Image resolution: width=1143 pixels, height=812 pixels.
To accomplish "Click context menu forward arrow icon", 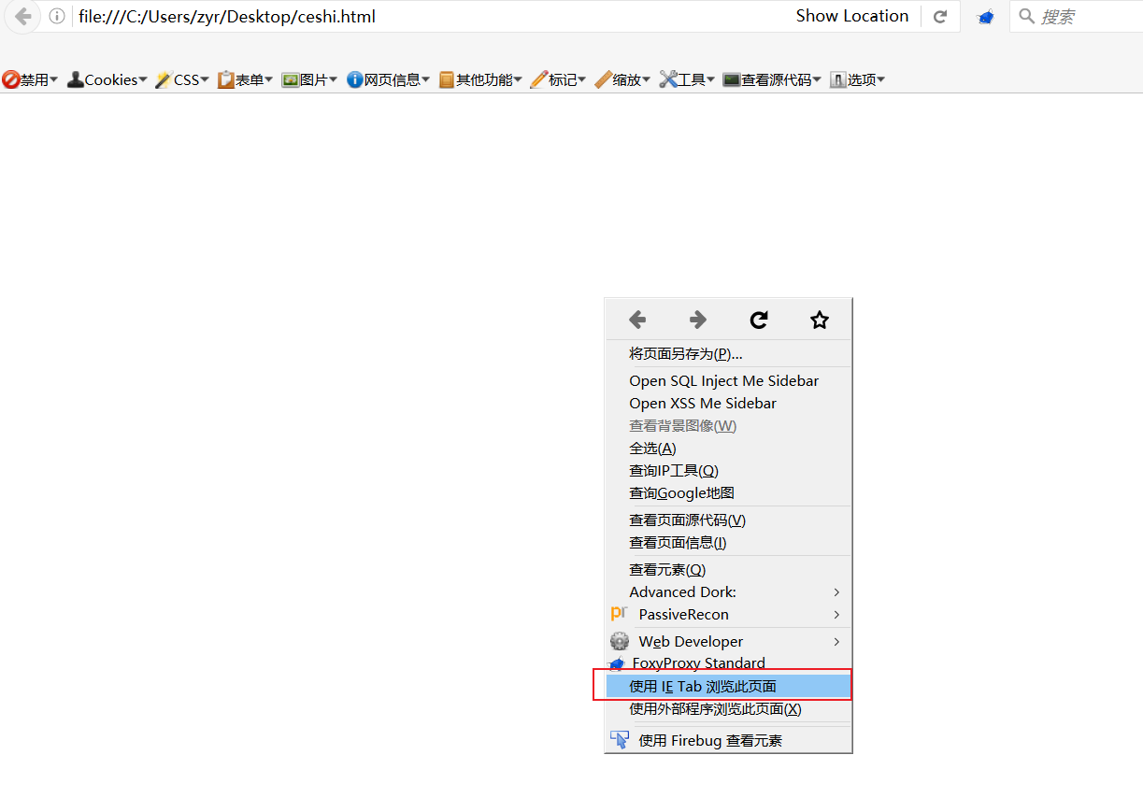I will click(x=698, y=321).
